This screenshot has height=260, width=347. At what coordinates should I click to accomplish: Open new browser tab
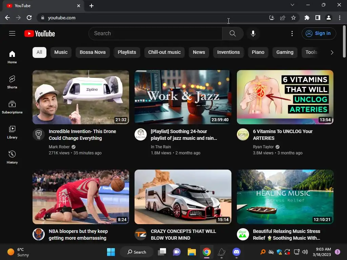(x=91, y=6)
